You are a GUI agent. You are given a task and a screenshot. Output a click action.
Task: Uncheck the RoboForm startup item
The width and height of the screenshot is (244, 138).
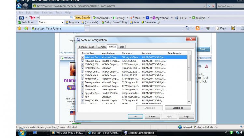point(83,90)
